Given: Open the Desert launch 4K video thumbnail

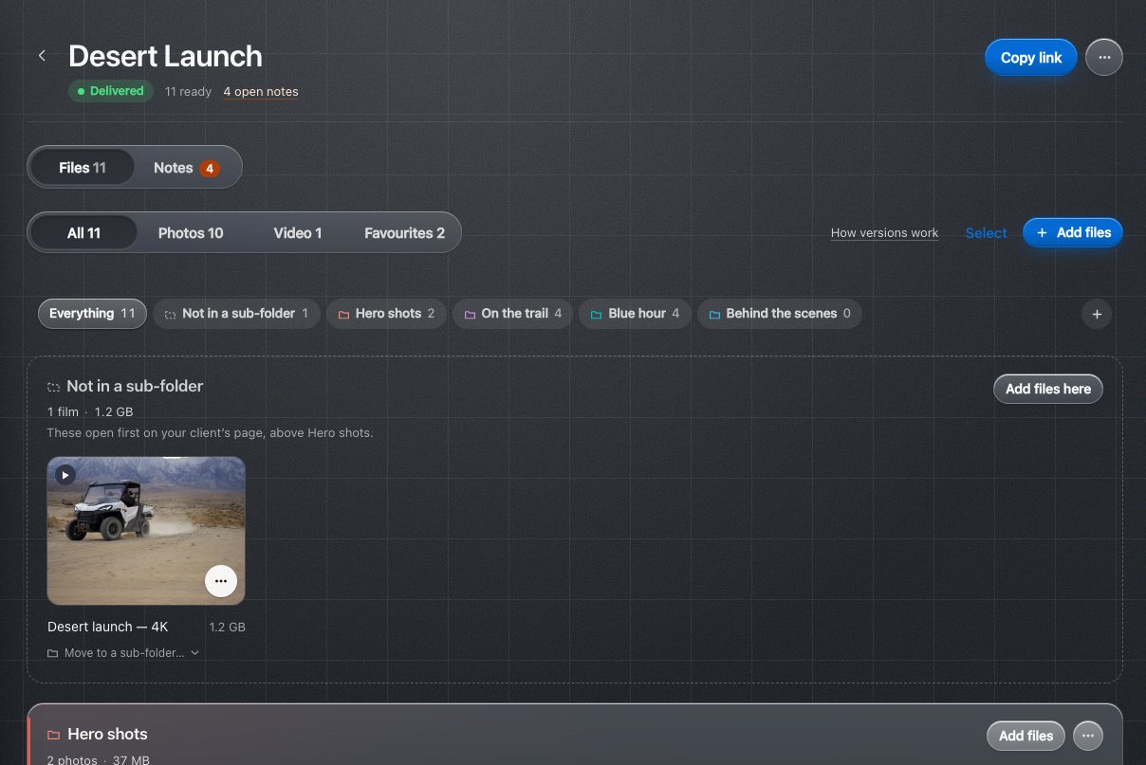Looking at the screenshot, I should [x=146, y=531].
